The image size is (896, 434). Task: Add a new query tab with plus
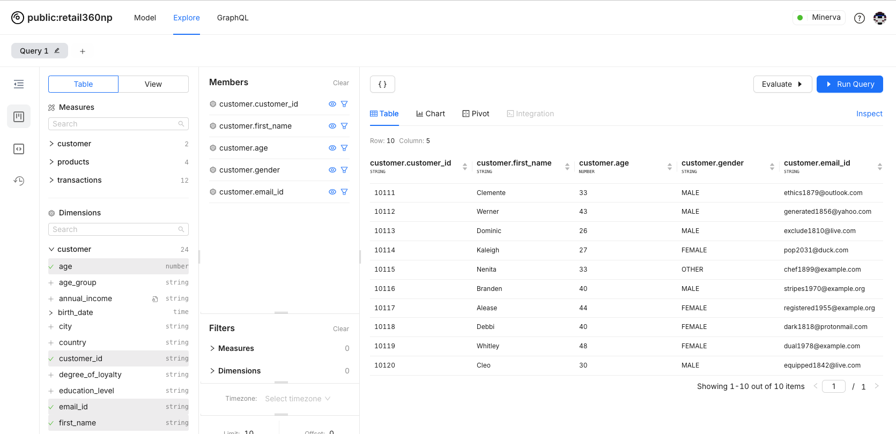point(83,51)
